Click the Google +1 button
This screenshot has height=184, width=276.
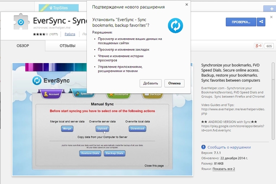pyautogui.click(x=258, y=46)
